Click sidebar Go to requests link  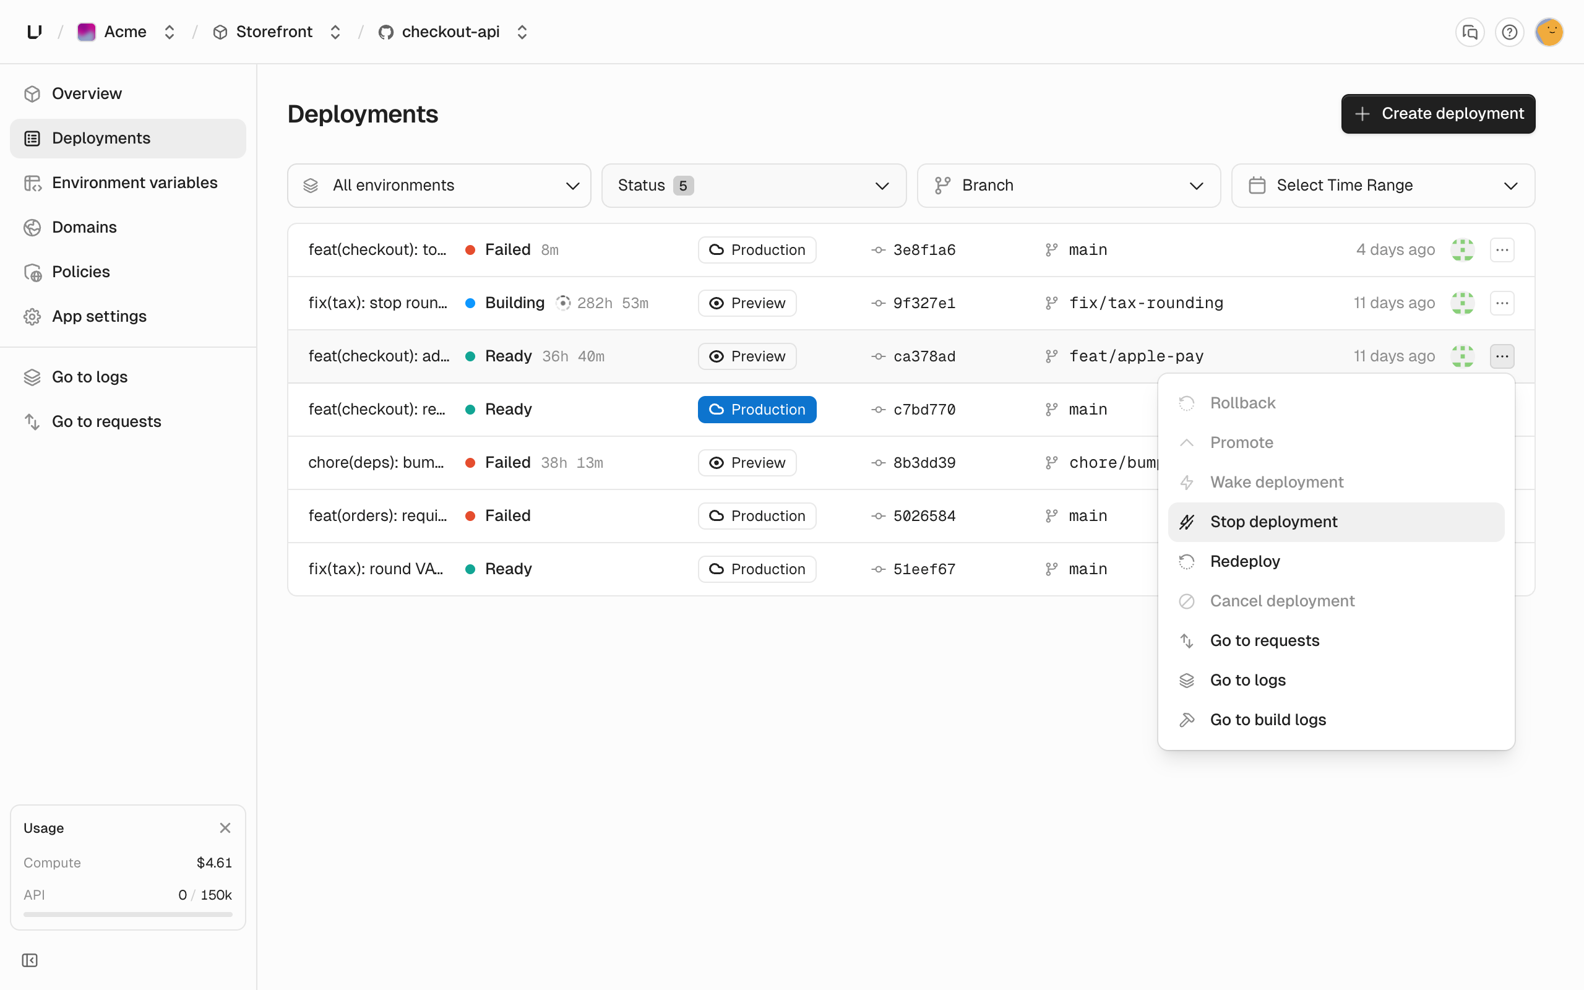(x=127, y=421)
